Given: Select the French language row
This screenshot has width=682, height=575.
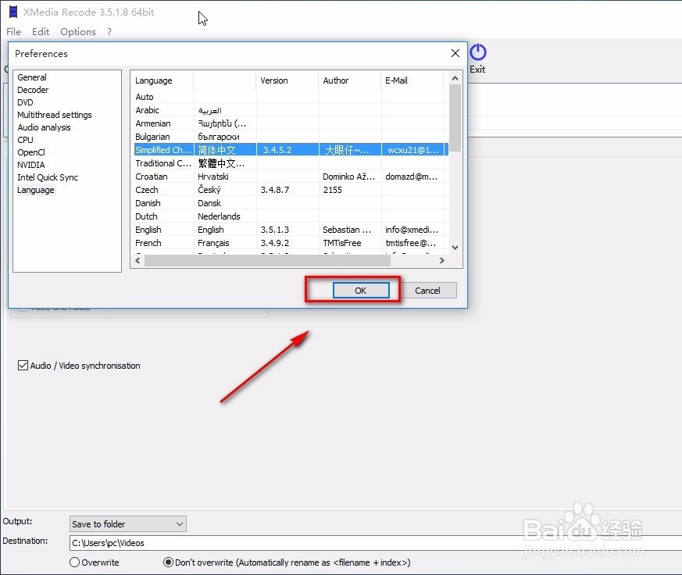Looking at the screenshot, I should pos(289,243).
